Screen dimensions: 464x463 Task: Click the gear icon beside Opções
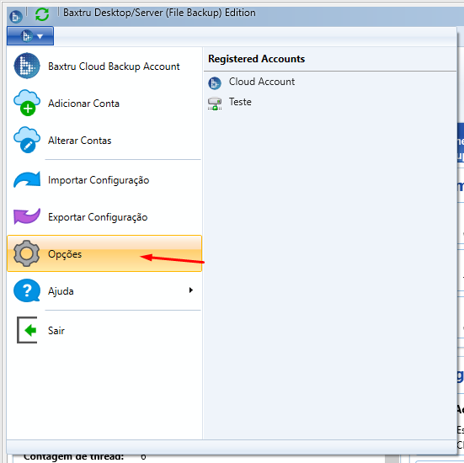click(26, 253)
